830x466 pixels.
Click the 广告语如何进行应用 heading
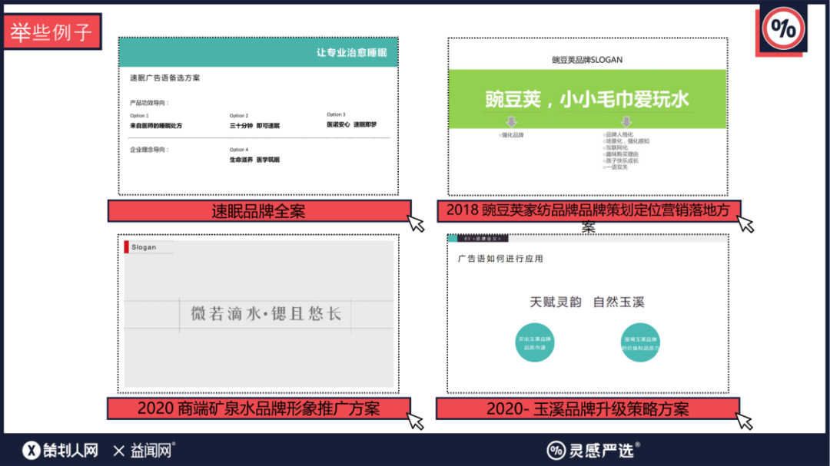coord(501,259)
